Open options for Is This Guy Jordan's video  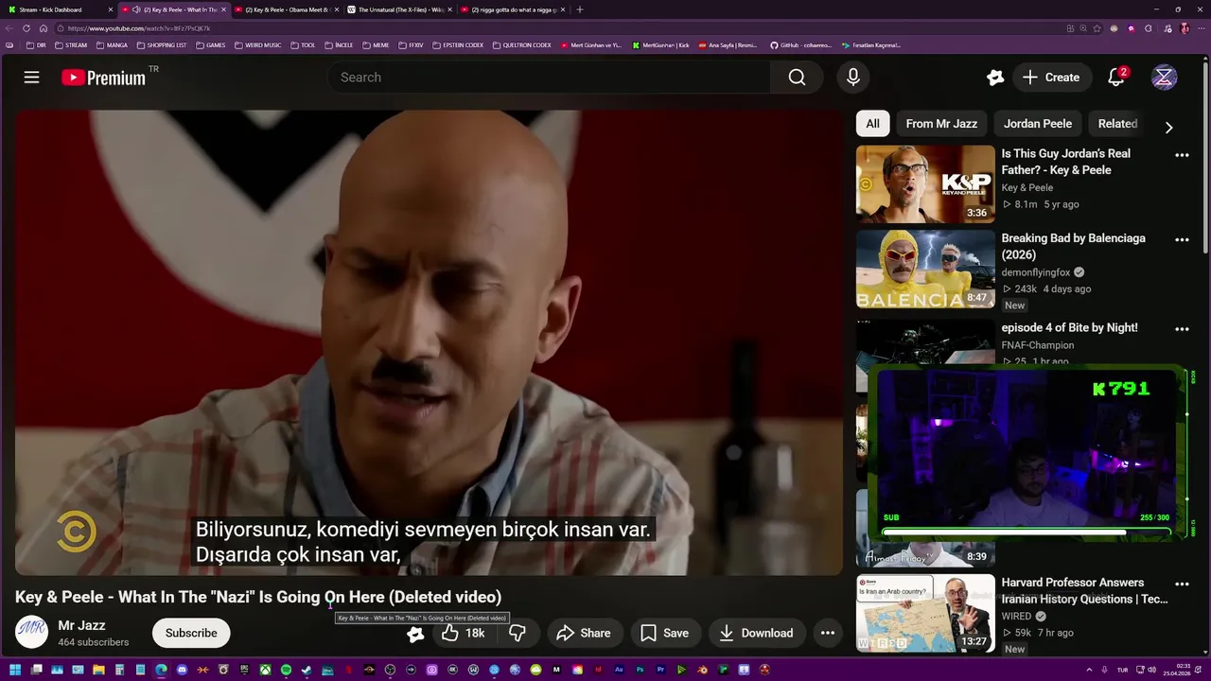[x=1182, y=155]
